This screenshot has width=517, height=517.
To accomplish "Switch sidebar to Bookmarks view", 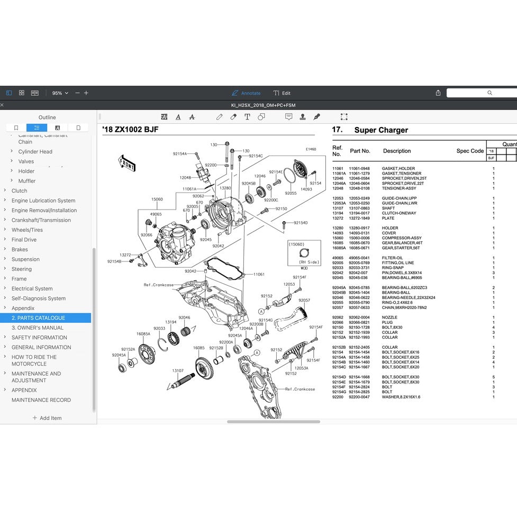I will pyautogui.click(x=16, y=128).
